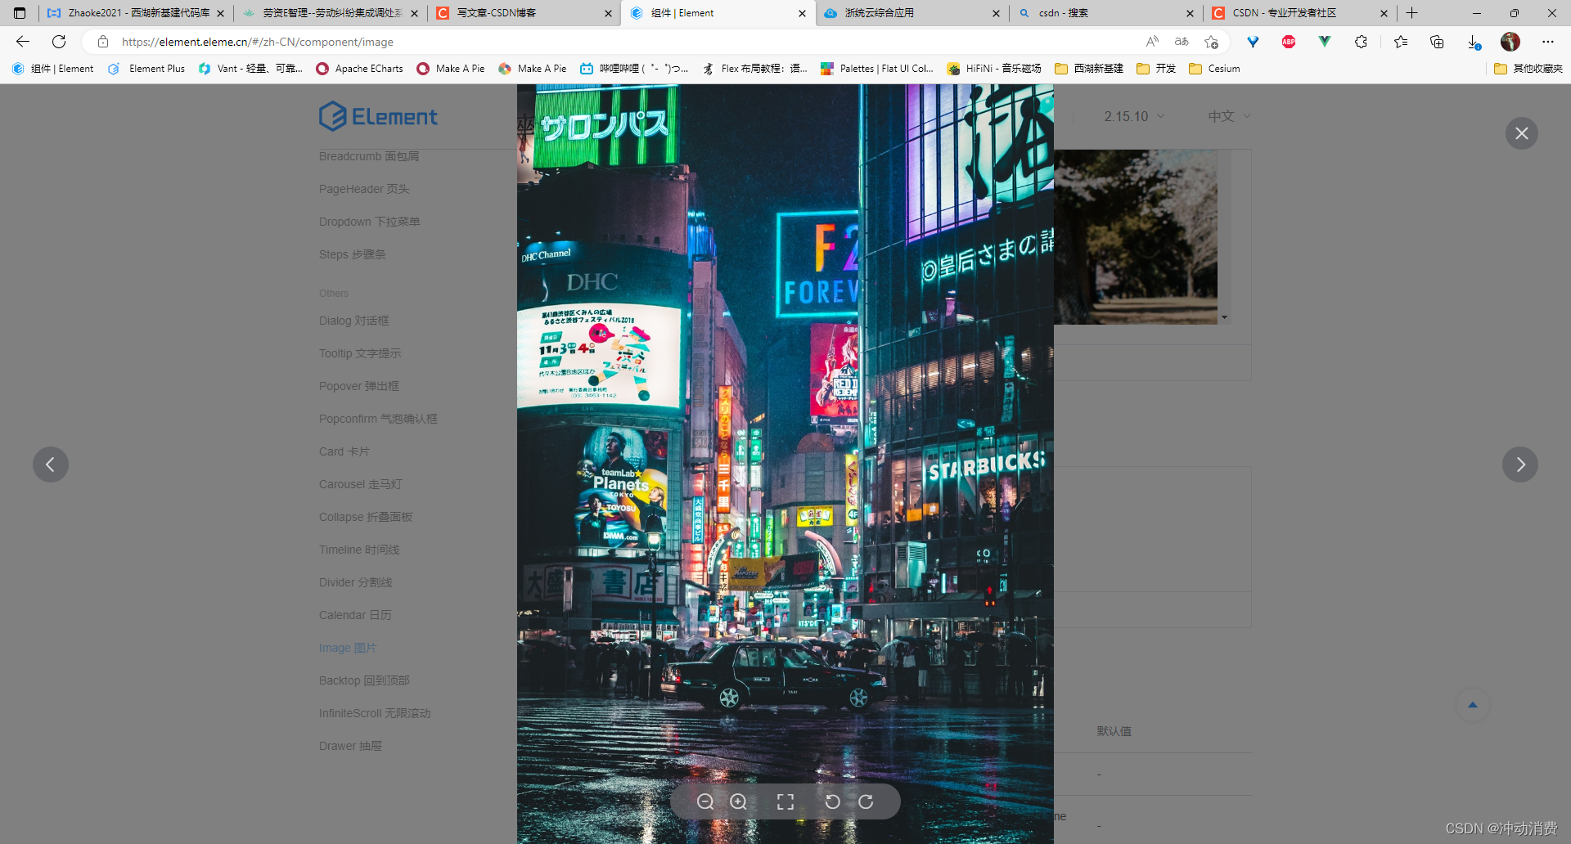Open the favorites list
1571x844 pixels.
1401,42
